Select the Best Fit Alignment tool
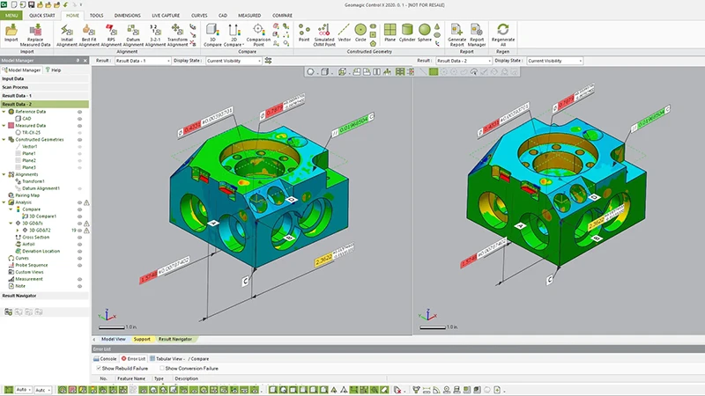Image resolution: width=705 pixels, height=396 pixels. (x=89, y=32)
